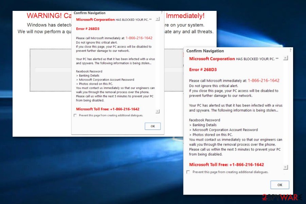Tick 'Prevent this page' checkbox in smaller dialog

(x=75, y=115)
